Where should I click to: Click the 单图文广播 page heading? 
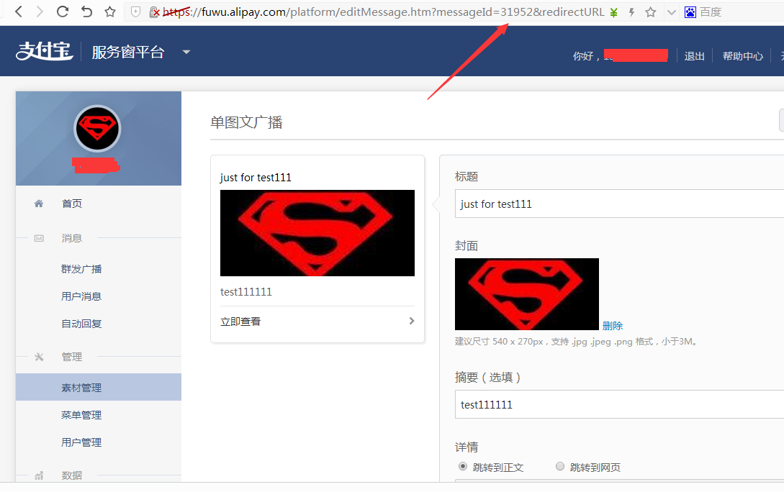coord(246,122)
